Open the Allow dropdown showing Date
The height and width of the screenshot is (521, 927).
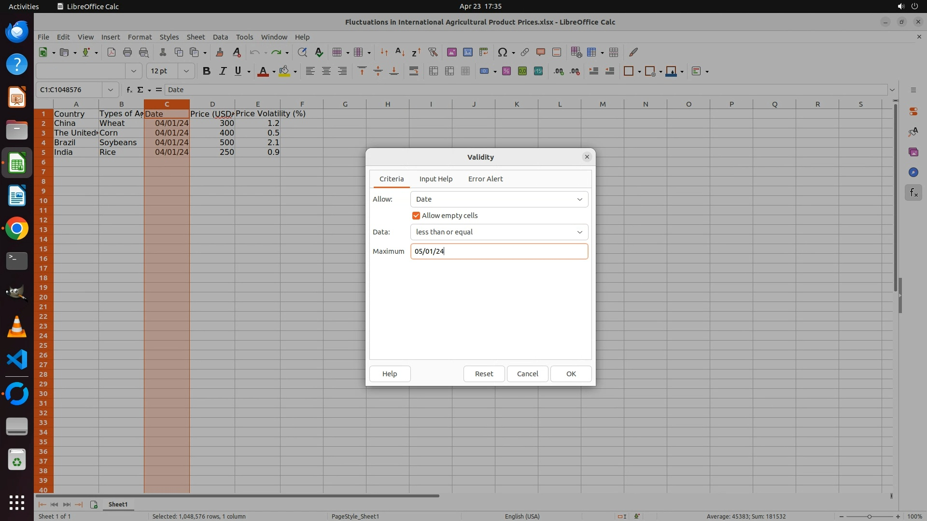point(499,199)
